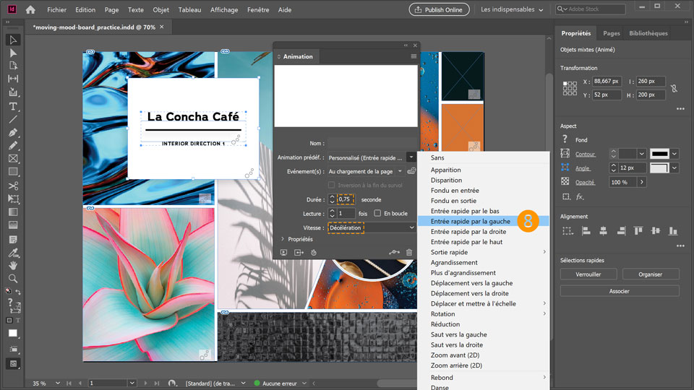Select the Selection tool arrow
The width and height of the screenshot is (694, 390).
[x=13, y=40]
